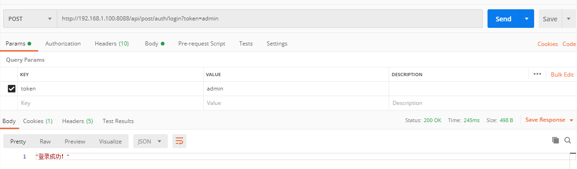Screen dimensions: 577x169
Task: Open the JSON format dropdown
Action: pos(150,141)
